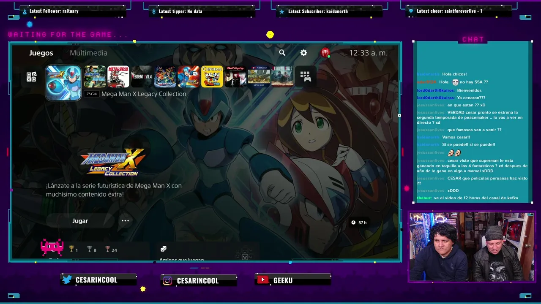Switch to the Juegos tab
This screenshot has height=304, width=541.
pyautogui.click(x=41, y=53)
